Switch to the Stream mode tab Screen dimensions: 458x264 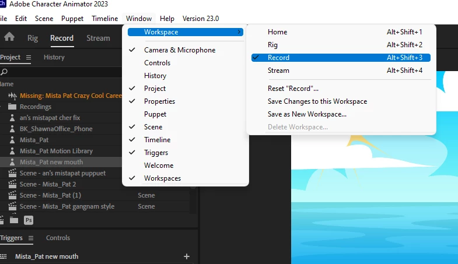coord(98,38)
